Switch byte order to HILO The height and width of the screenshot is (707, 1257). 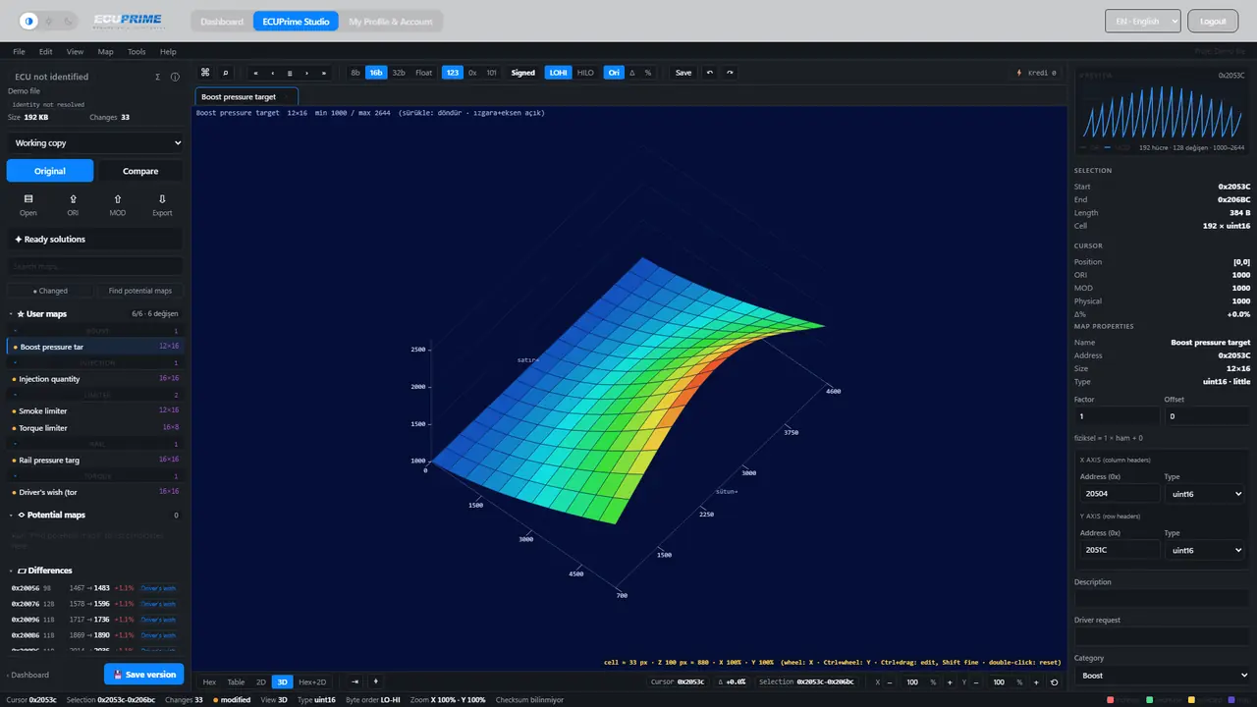585,73
